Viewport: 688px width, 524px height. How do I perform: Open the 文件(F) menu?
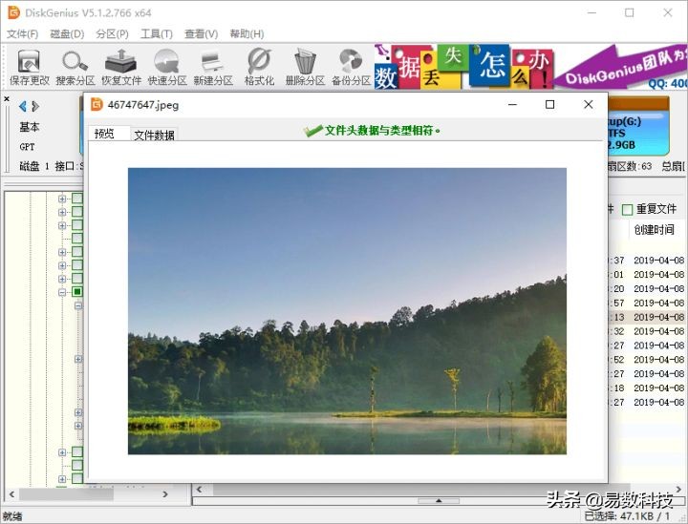22,33
